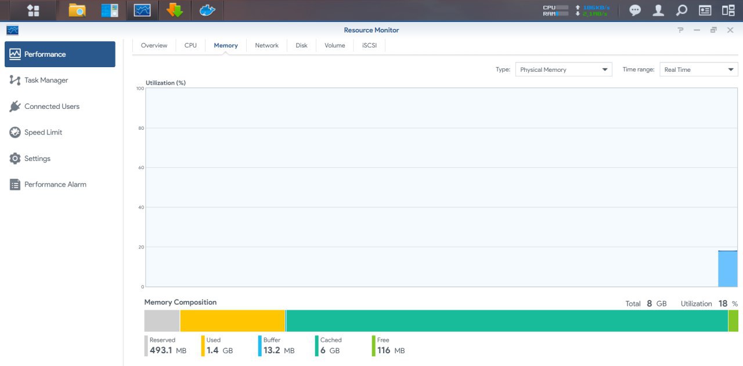Select the Memory tab
This screenshot has height=366, width=743.
pyautogui.click(x=226, y=45)
